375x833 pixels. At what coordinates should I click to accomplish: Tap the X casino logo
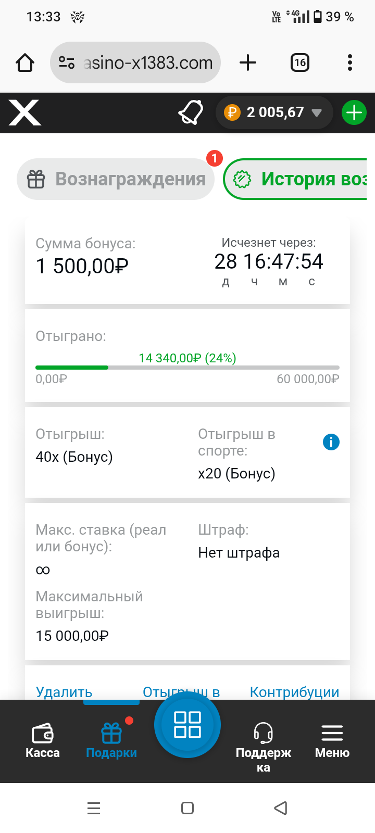[x=24, y=113]
